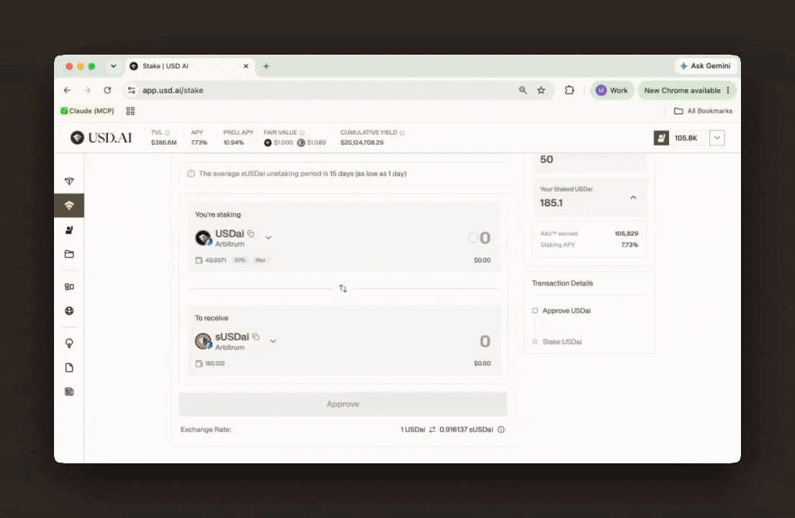Close the Stake | USD AI tab
The width and height of the screenshot is (795, 518).
tap(246, 66)
